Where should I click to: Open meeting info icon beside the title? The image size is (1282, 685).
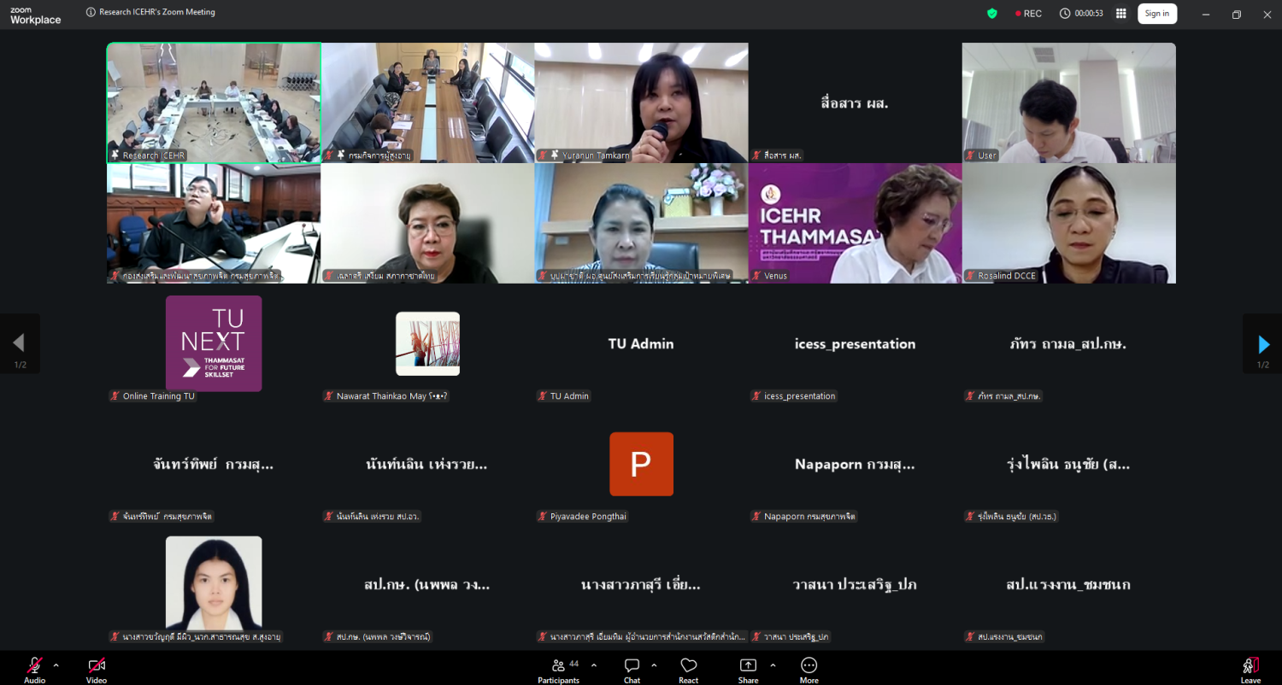pos(91,13)
